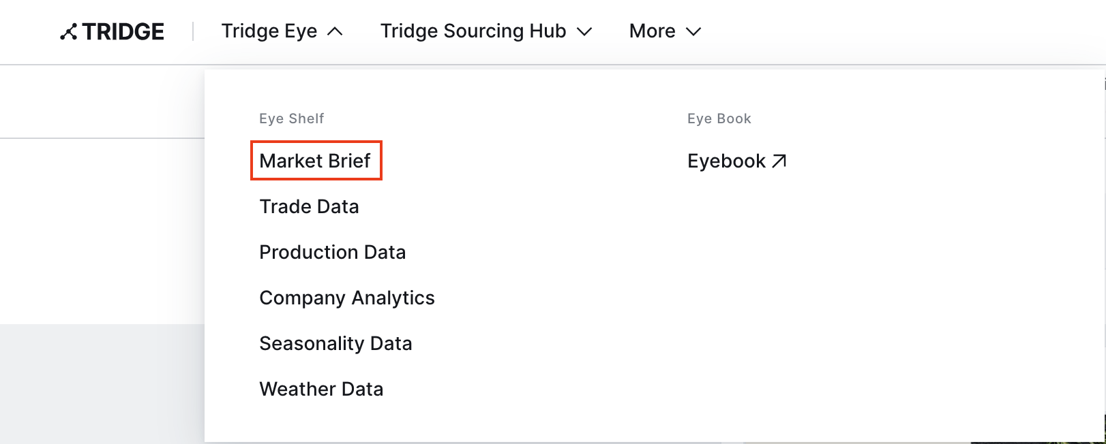This screenshot has width=1106, height=444.
Task: Click the Eye Book section heading
Action: coord(719,118)
